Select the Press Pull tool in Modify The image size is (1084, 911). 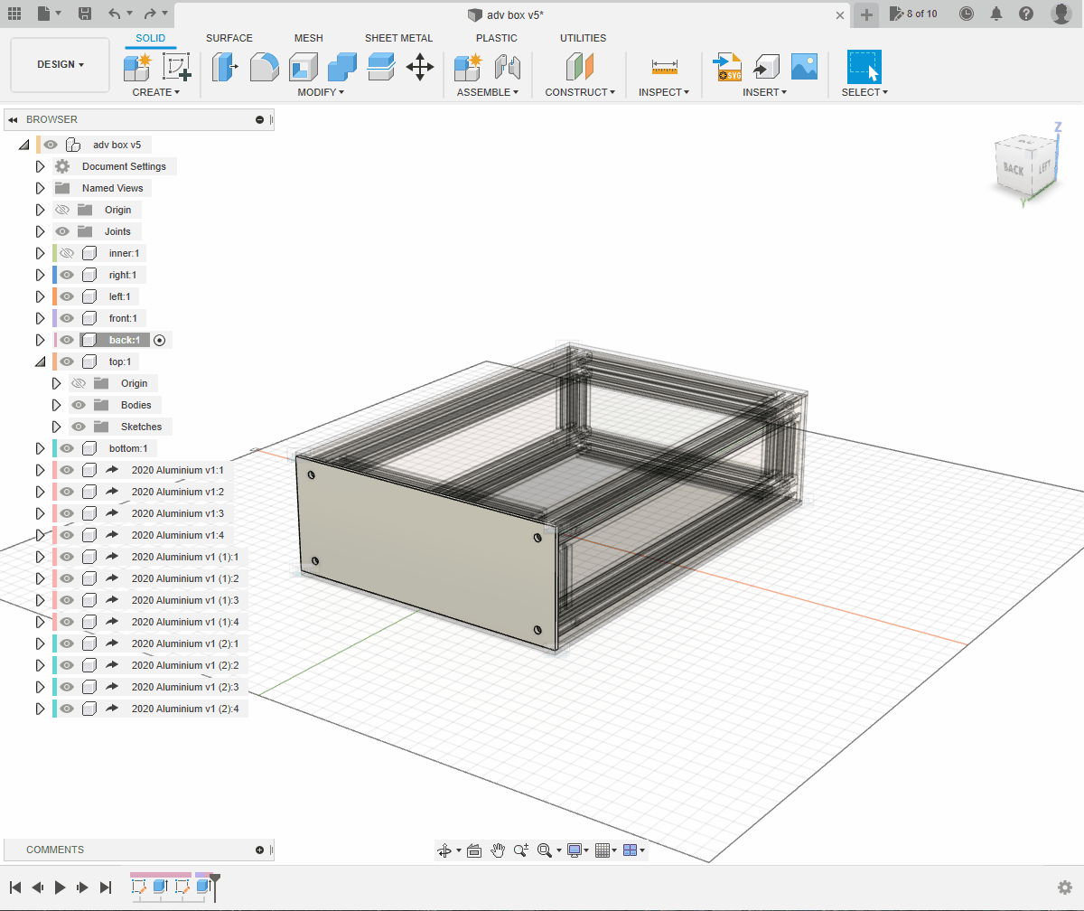point(225,67)
